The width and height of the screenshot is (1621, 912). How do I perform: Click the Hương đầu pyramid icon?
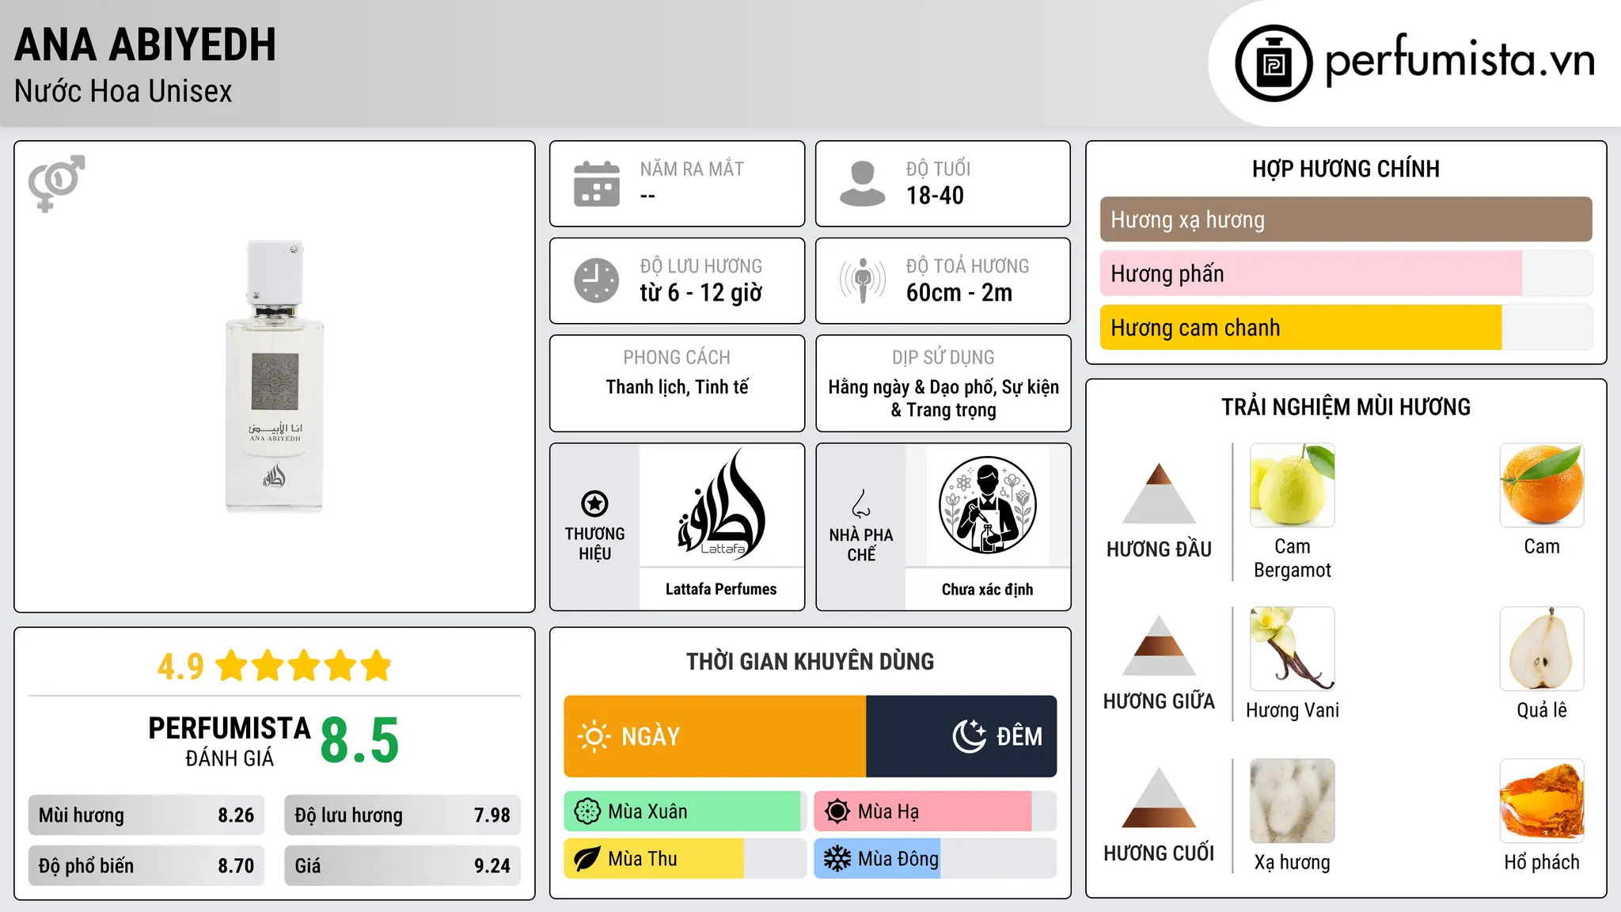1159,492
